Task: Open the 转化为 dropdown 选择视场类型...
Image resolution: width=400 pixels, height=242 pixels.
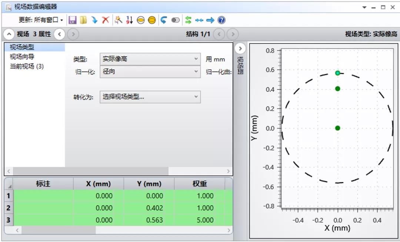Action: click(x=150, y=97)
